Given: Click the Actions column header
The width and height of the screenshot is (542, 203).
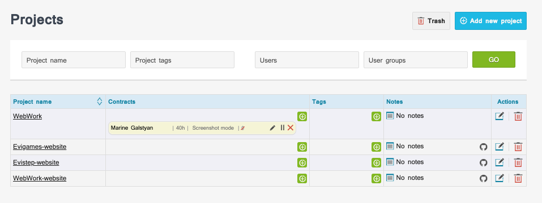Looking at the screenshot, I should [x=508, y=101].
